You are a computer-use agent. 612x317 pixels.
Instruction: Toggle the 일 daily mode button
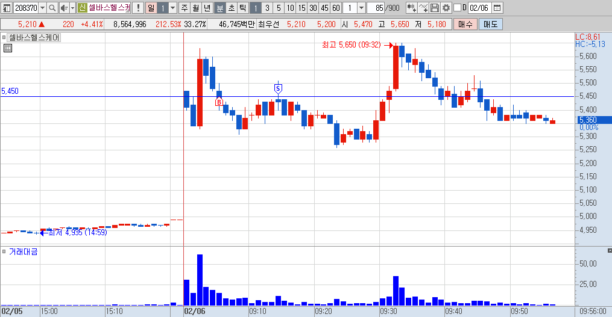tap(151, 8)
